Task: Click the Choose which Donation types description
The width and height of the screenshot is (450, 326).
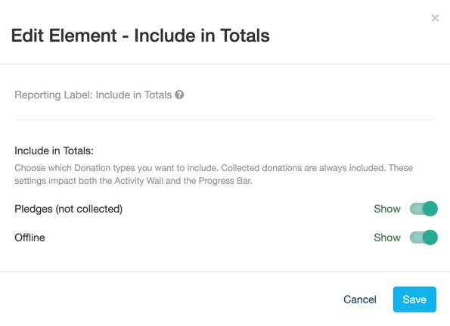Action: coord(214,174)
